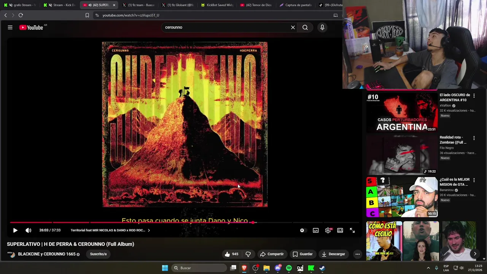
Task: Open options for MEJOR MISION de GTA
Action: pos(474,180)
